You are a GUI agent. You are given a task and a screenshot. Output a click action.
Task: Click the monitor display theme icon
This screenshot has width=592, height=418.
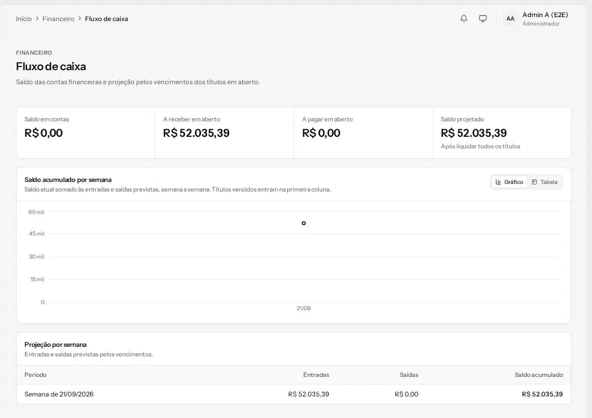click(x=482, y=19)
